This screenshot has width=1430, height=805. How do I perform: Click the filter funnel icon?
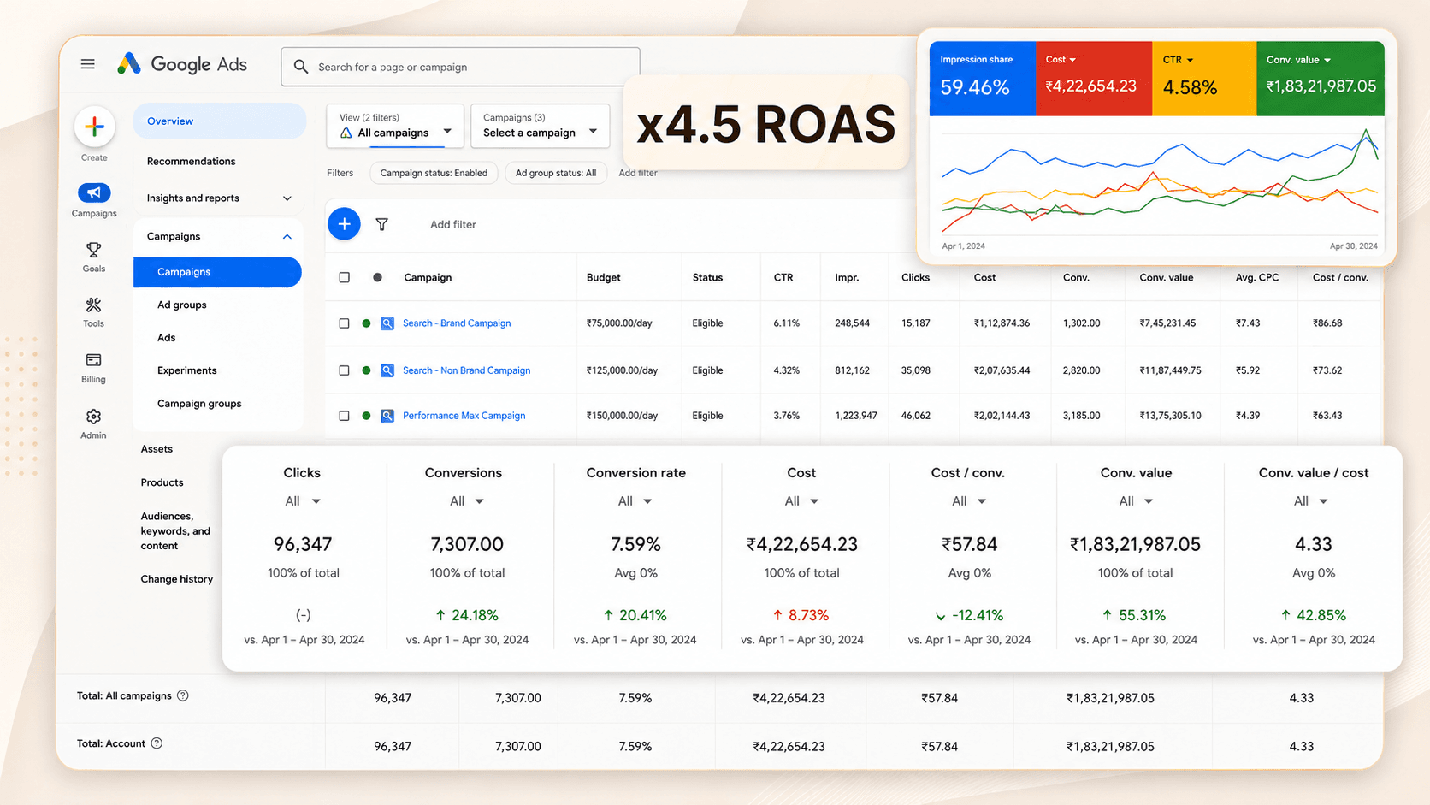(381, 224)
